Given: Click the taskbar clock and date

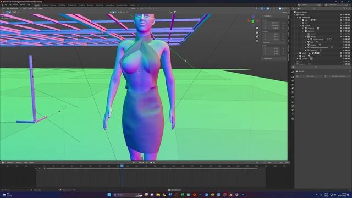Looking at the screenshot, I should tap(343, 195).
